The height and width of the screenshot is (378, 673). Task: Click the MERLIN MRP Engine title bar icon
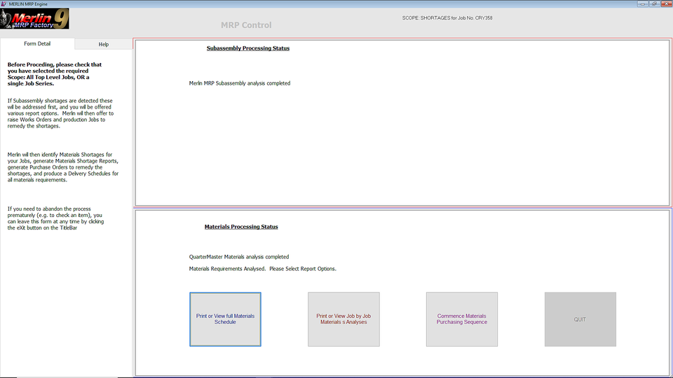4,3
